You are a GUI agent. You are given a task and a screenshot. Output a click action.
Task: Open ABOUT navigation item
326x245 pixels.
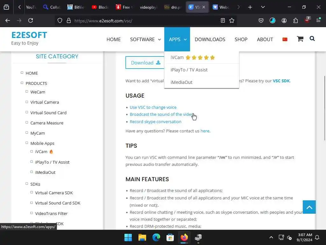[265, 39]
